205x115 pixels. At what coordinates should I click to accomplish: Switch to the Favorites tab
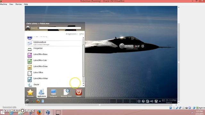(x=30, y=93)
